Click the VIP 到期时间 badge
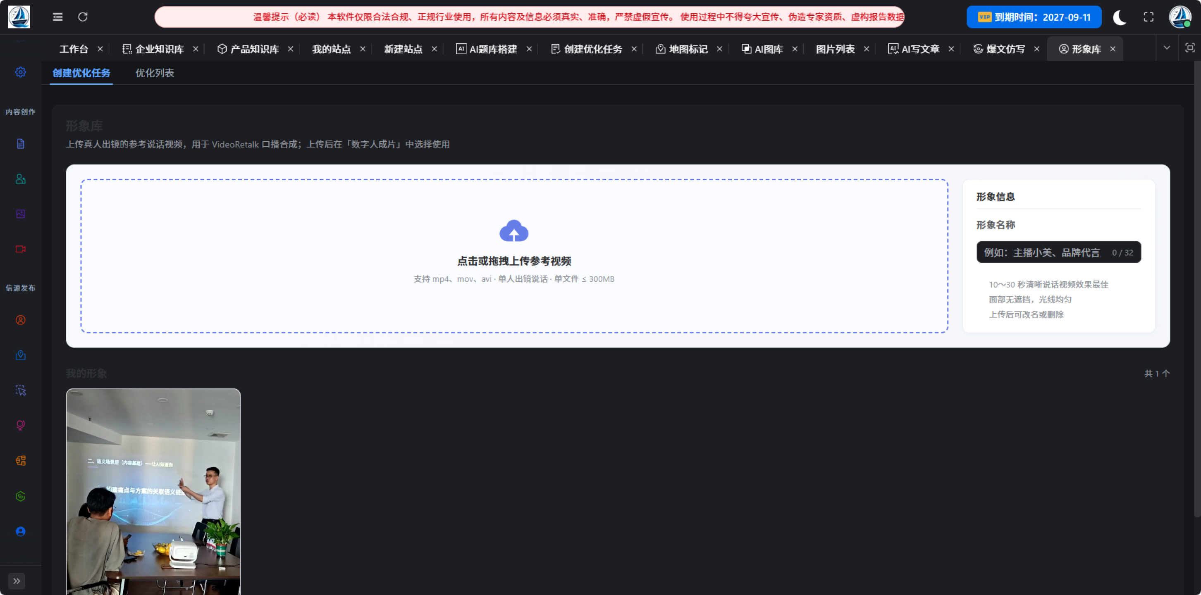 pyautogui.click(x=1034, y=17)
